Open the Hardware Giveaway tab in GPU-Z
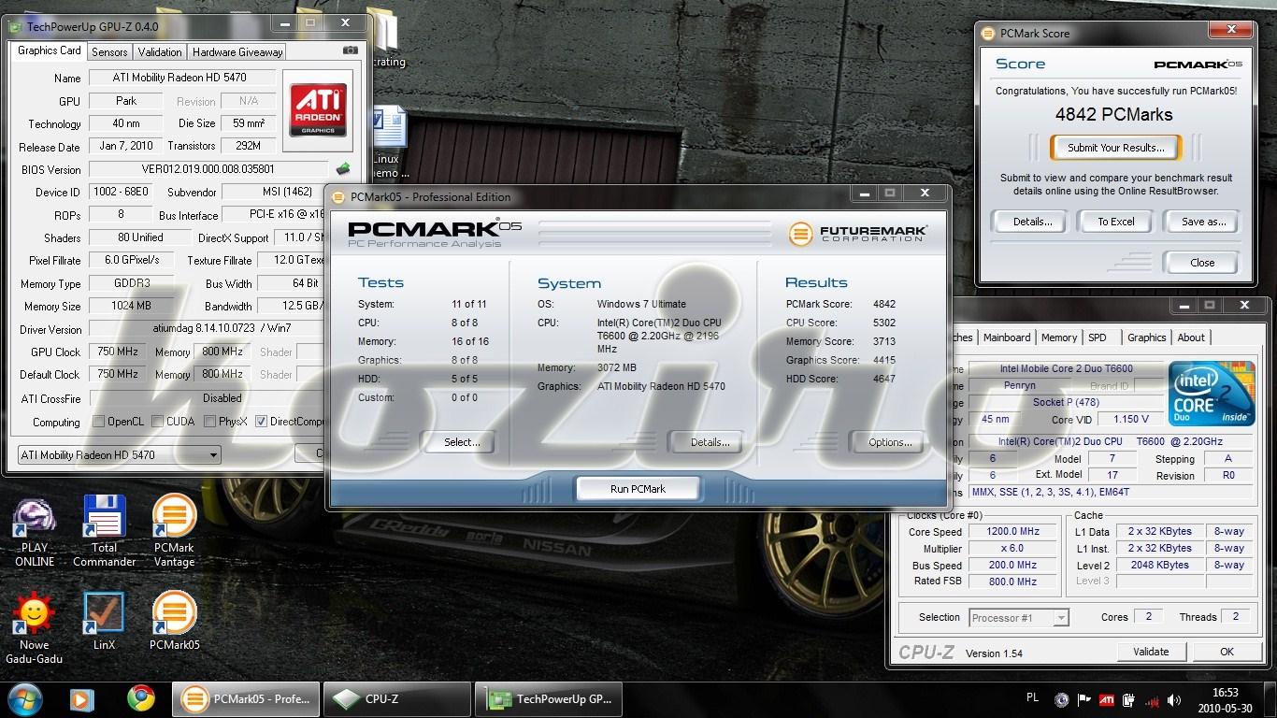The width and height of the screenshot is (1277, 718). pos(237,52)
